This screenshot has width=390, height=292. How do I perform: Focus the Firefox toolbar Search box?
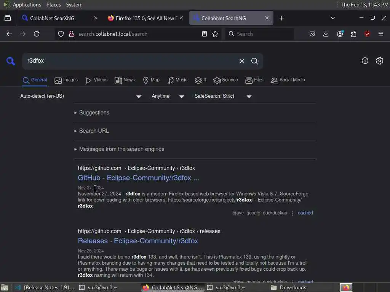[260, 34]
